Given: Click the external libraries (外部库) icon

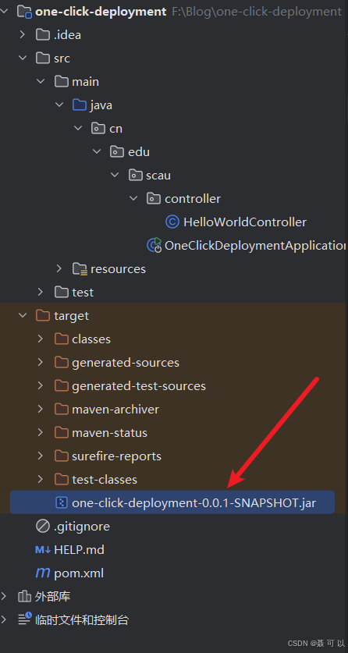Looking at the screenshot, I should (x=24, y=596).
